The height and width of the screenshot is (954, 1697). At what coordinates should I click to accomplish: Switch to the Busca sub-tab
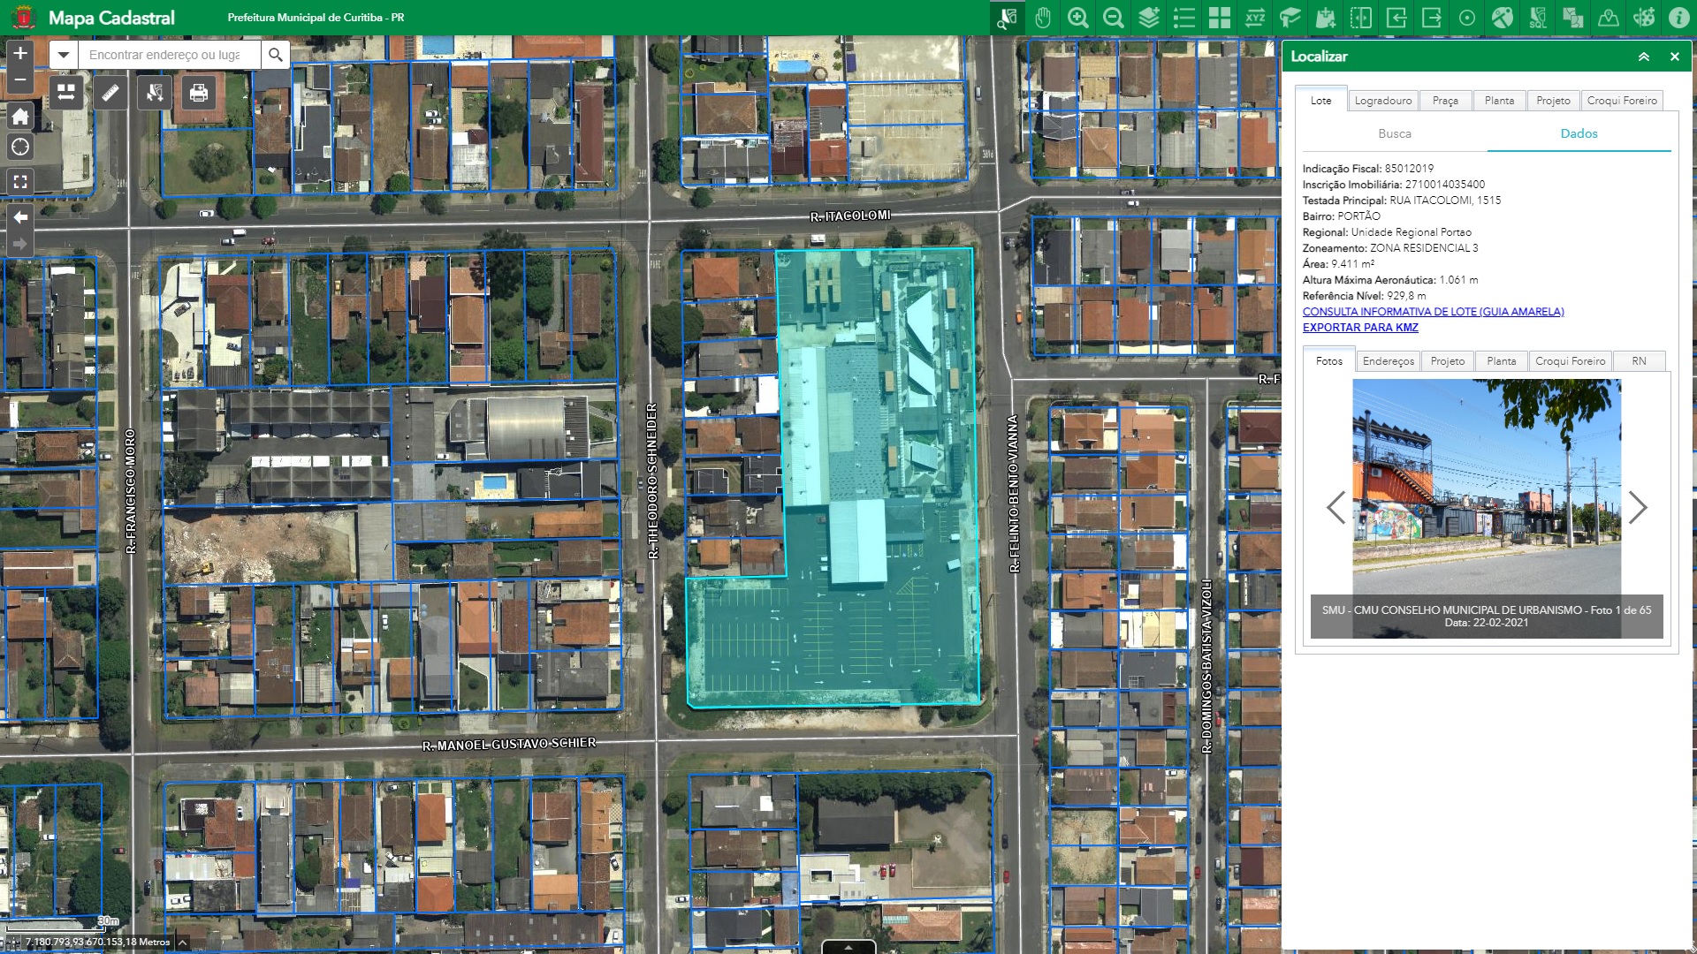coord(1395,133)
